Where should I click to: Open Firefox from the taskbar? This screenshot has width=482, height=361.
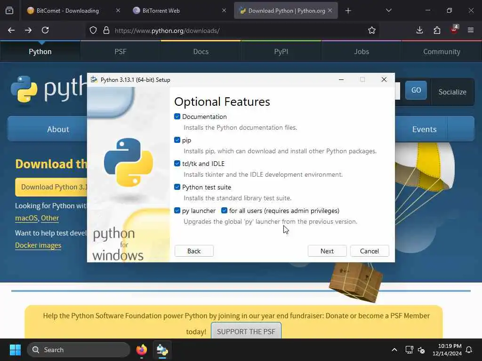click(x=142, y=350)
